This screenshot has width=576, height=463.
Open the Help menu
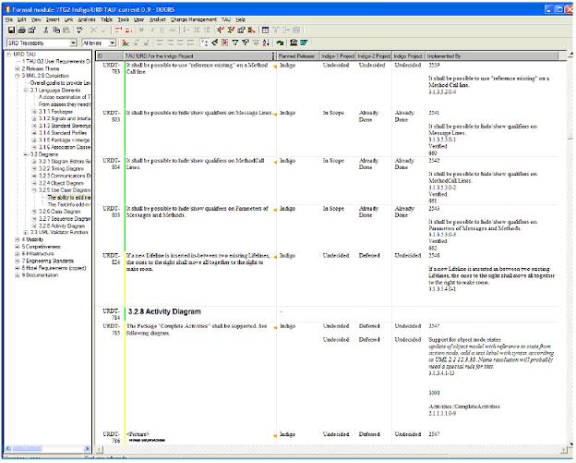(240, 19)
